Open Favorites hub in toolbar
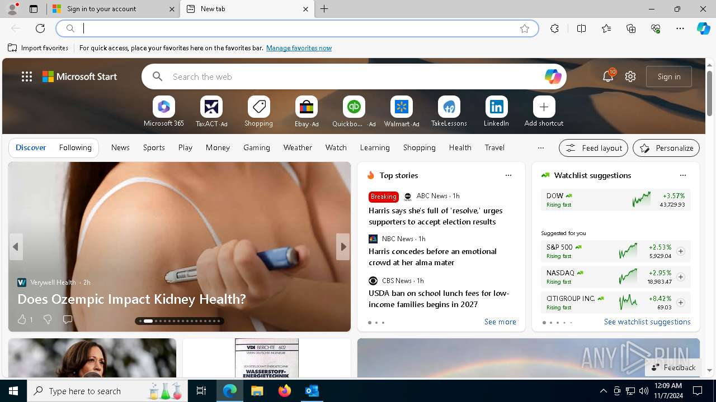 click(x=606, y=28)
